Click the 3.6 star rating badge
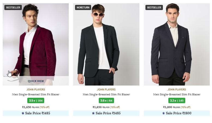Screen dimensions: 212x123 pos(106,100)
